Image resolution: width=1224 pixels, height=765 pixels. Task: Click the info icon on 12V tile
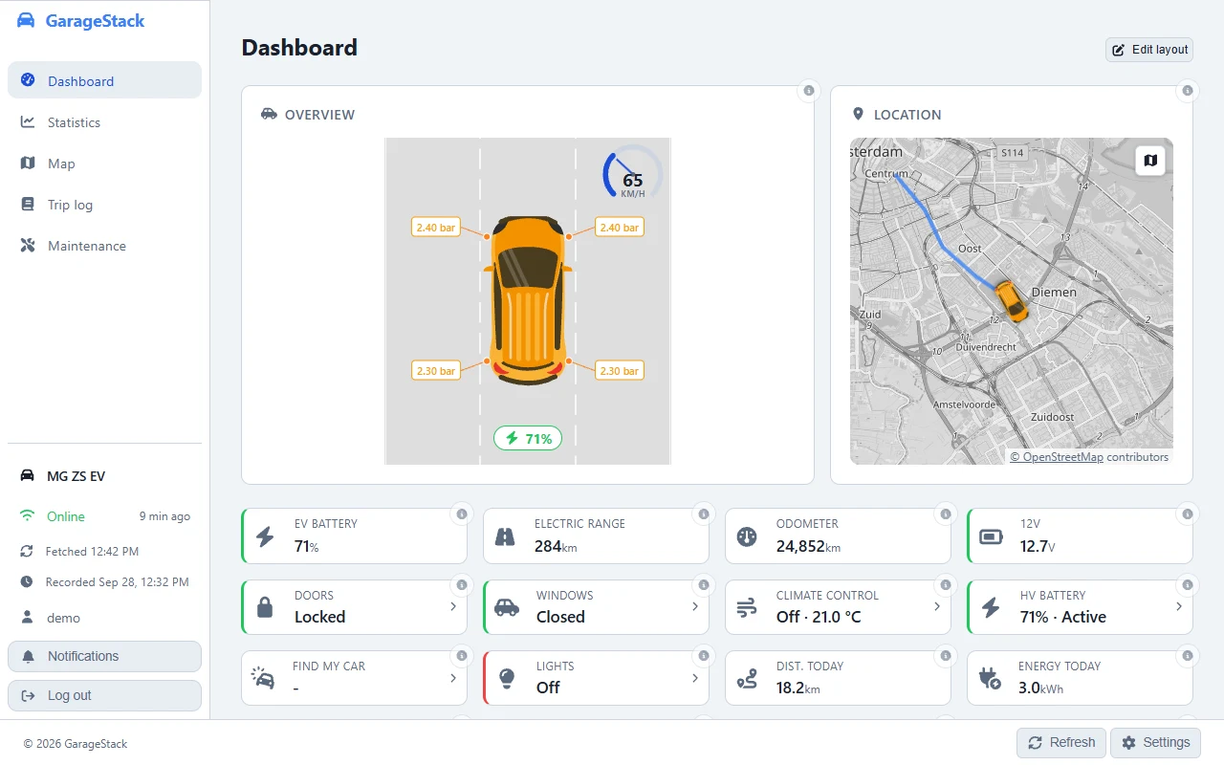coord(1188,514)
